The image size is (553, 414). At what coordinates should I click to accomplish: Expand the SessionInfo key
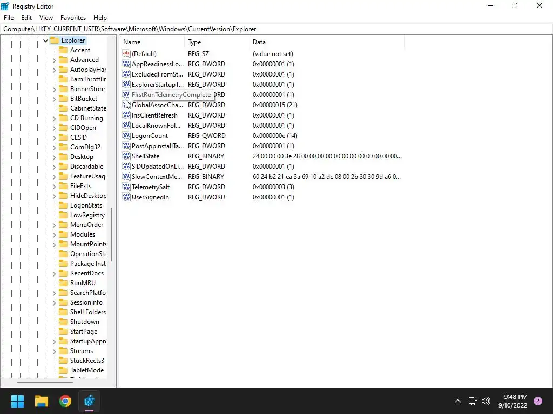point(54,302)
